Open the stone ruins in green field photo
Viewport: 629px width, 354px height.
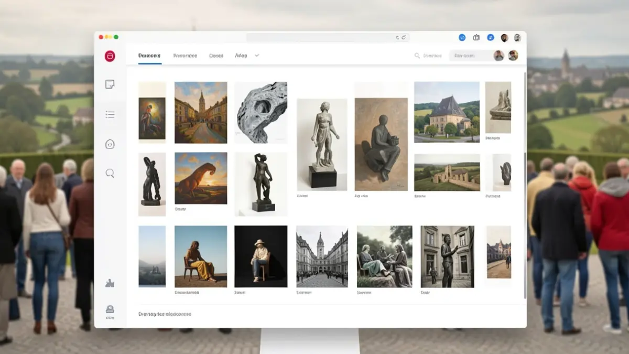447,173
